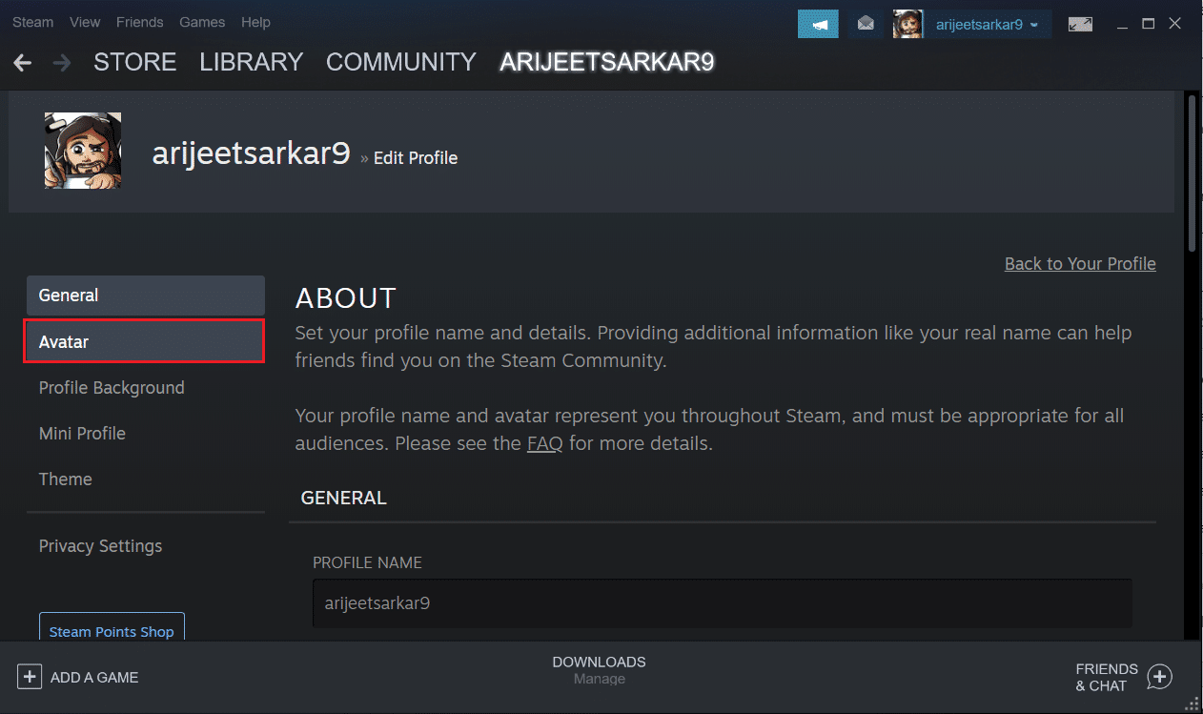
Task: Click the announcements megaphone icon
Action: tap(817, 24)
